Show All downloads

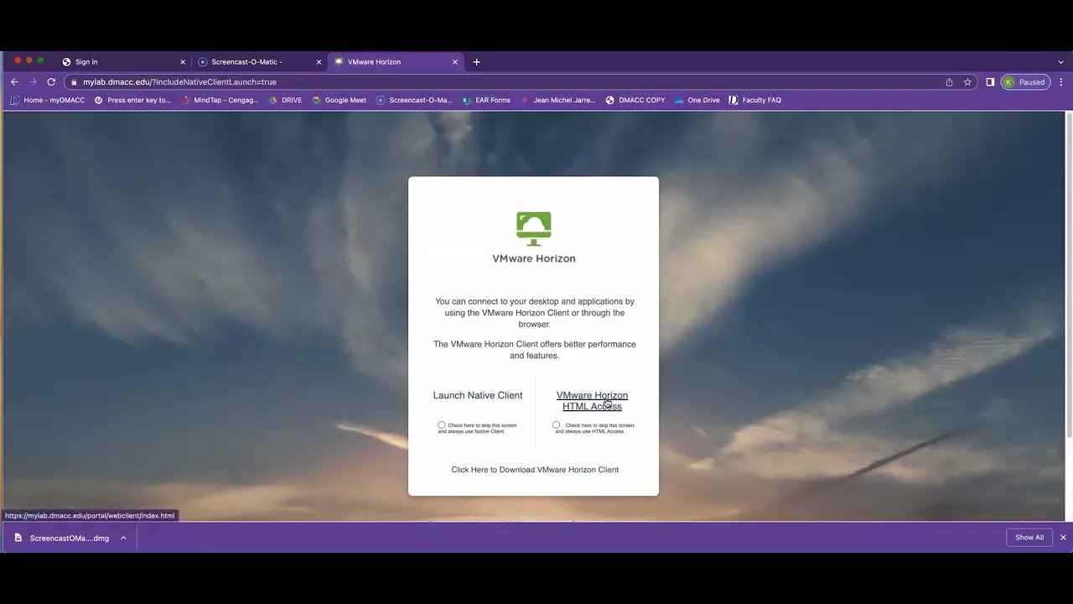pos(1029,538)
